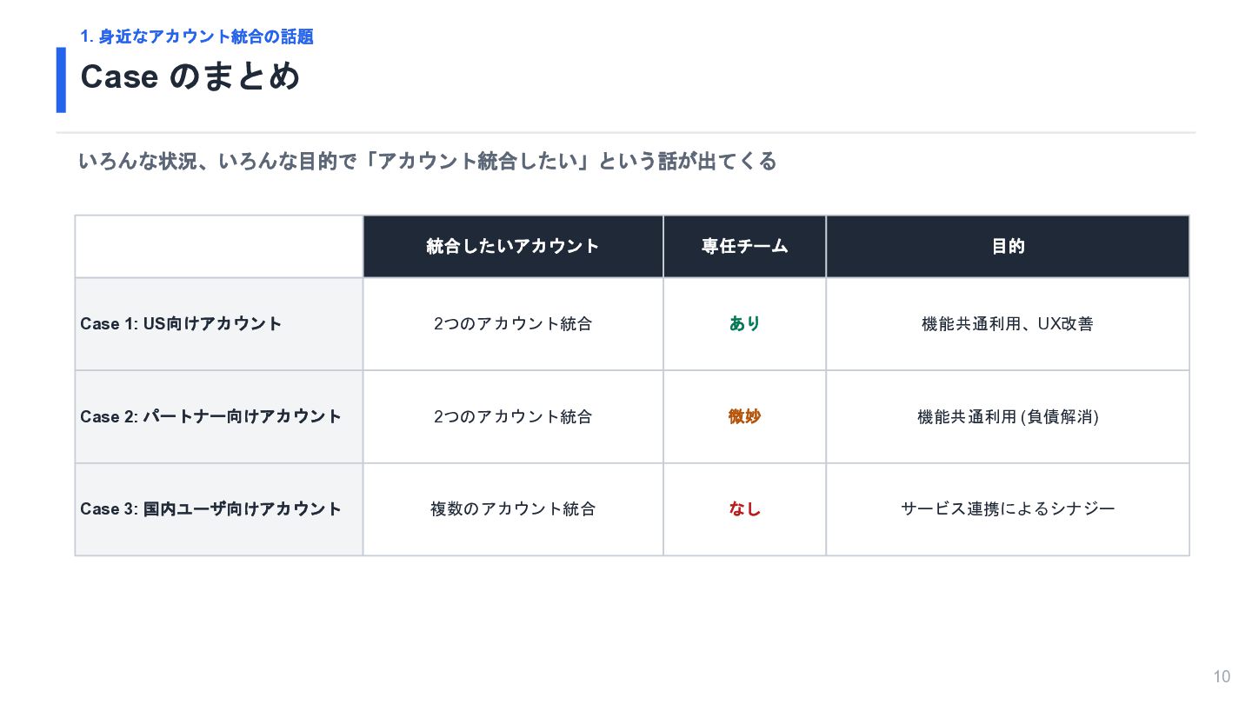The image size is (1252, 704).
Task: Click the breadcrumb '1. 身近なアカウント統合の話題'
Action: (196, 37)
